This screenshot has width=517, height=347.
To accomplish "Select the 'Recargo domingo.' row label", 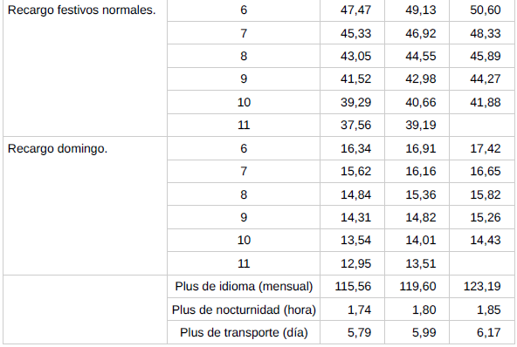I will tap(58, 148).
